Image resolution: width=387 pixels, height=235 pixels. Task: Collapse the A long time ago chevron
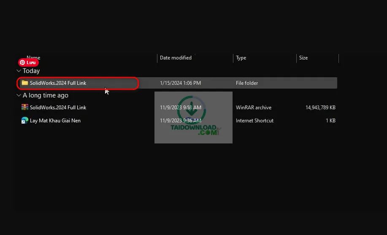pyautogui.click(x=19, y=95)
